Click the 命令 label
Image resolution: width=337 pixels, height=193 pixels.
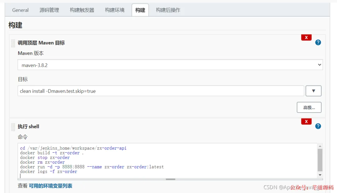coord(22,137)
